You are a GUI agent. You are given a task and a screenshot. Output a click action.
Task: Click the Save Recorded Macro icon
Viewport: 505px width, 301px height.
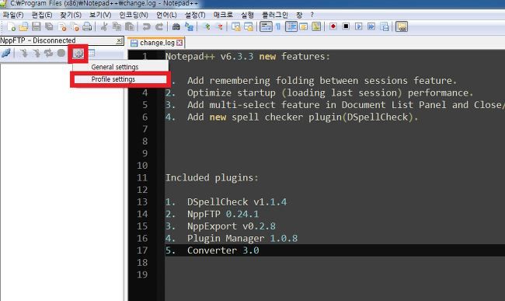(x=385, y=26)
